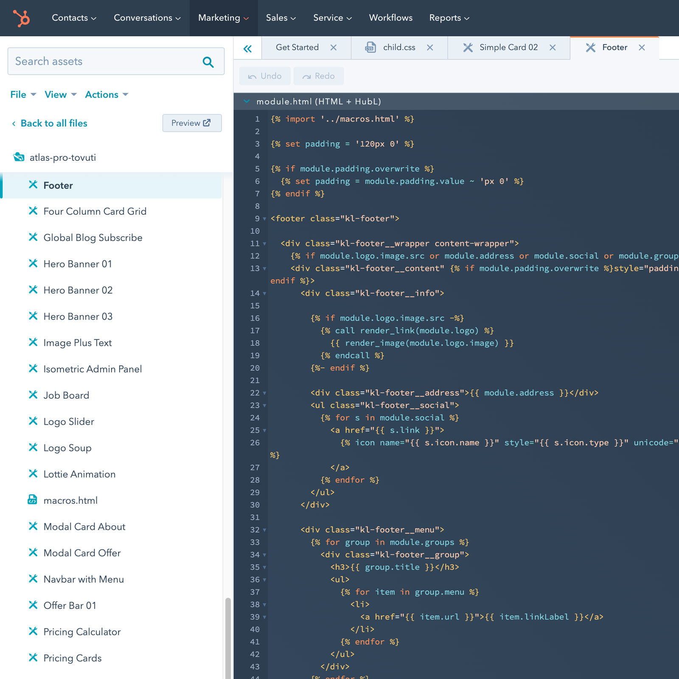Open Modal Card Offer module
The height and width of the screenshot is (679, 679).
(82, 553)
